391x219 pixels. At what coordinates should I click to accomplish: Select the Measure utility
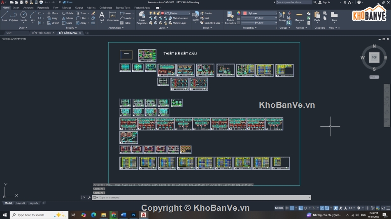point(299,16)
